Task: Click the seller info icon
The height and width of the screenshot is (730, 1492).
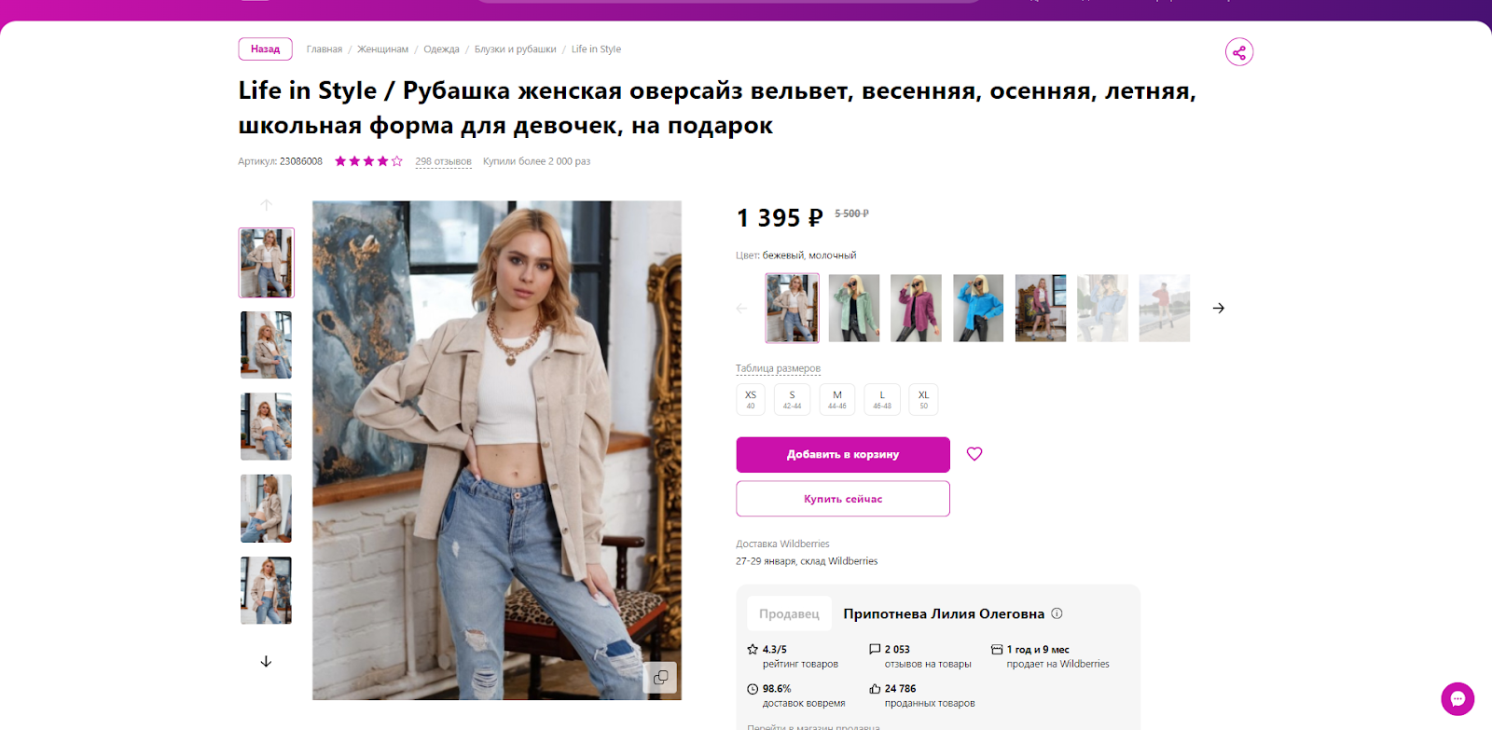Action: point(1057,613)
